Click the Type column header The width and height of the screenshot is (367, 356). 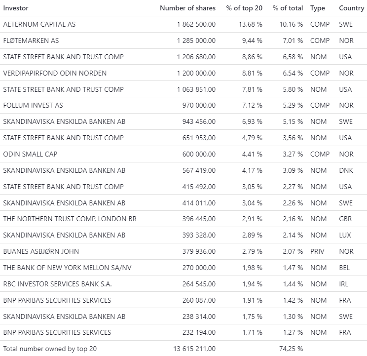[318, 8]
